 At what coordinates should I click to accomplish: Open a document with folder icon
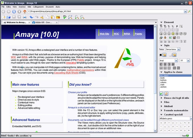pyautogui.click(x=9, y=17)
